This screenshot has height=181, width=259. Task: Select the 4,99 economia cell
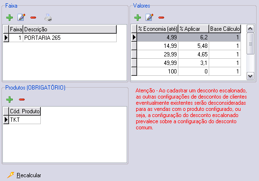(x=157, y=37)
